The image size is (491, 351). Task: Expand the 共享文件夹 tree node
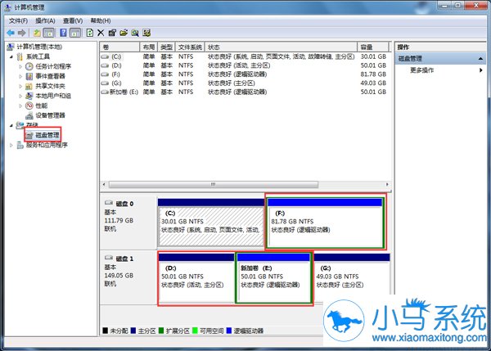[x=20, y=86]
